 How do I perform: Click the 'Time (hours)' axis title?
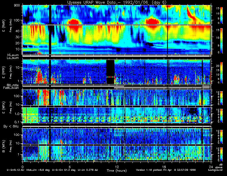tap(117, 171)
